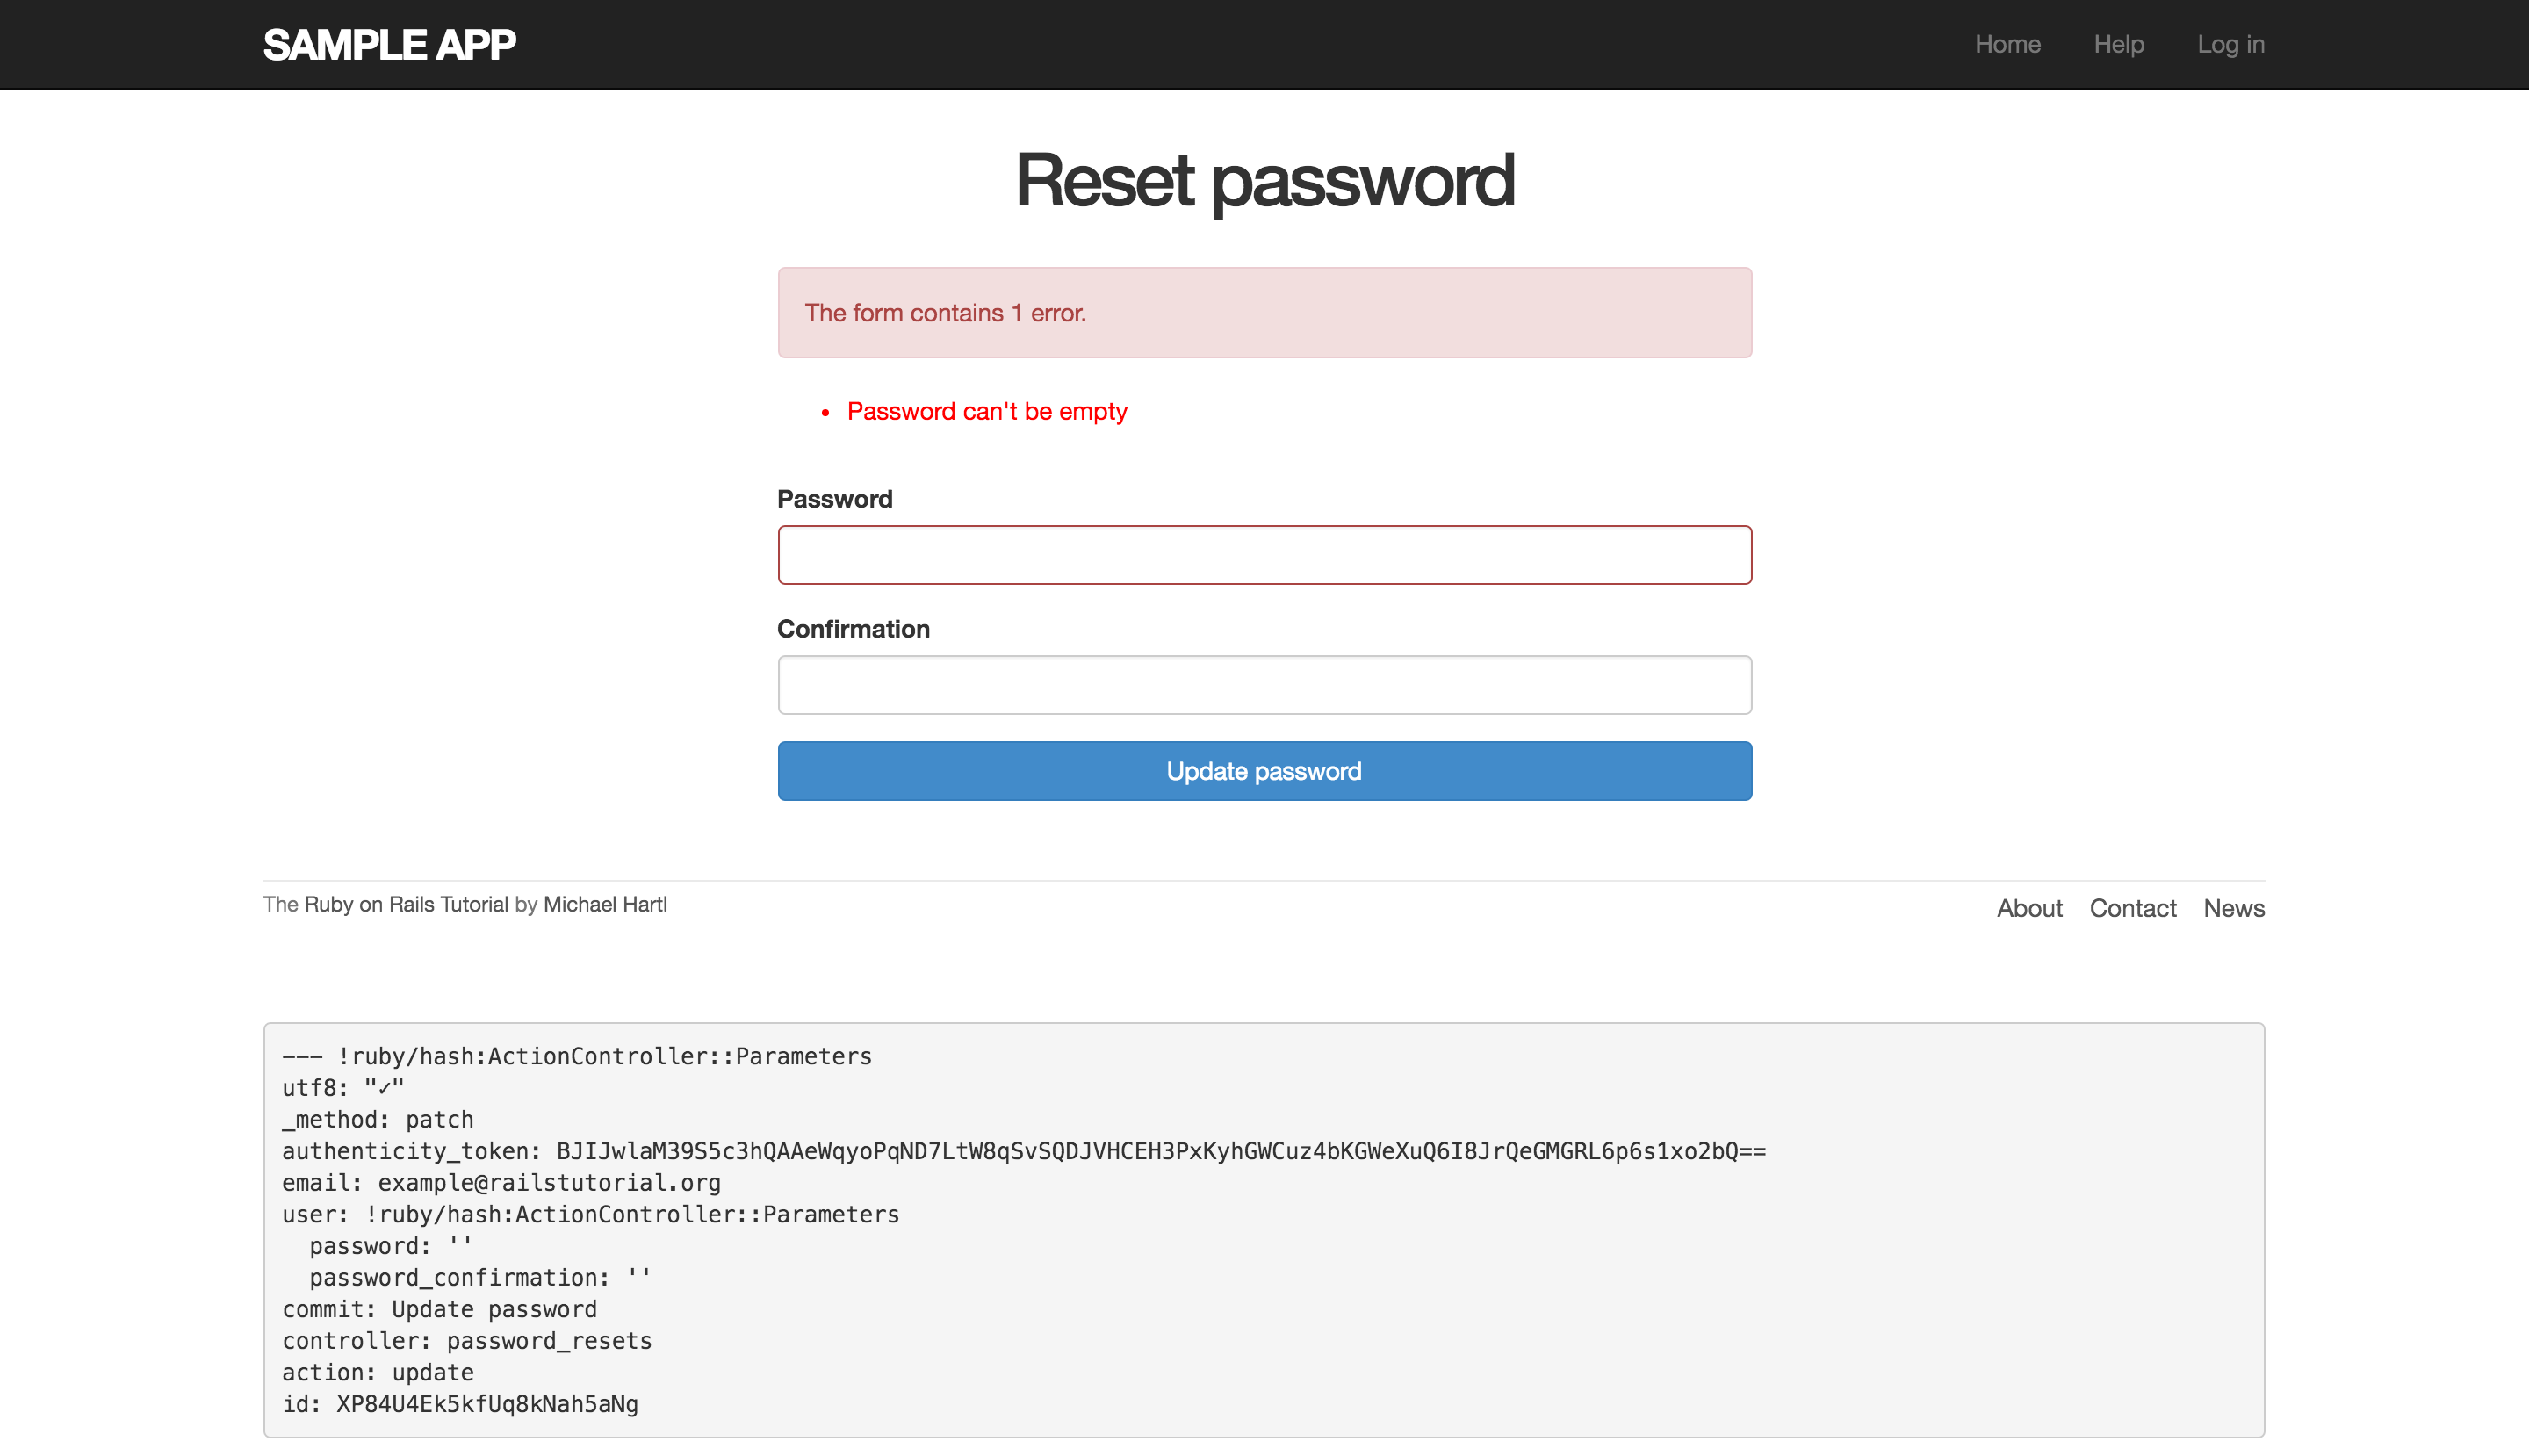2529x1456 pixels.
Task: Click the form contains 1 error alert
Action: [1264, 313]
